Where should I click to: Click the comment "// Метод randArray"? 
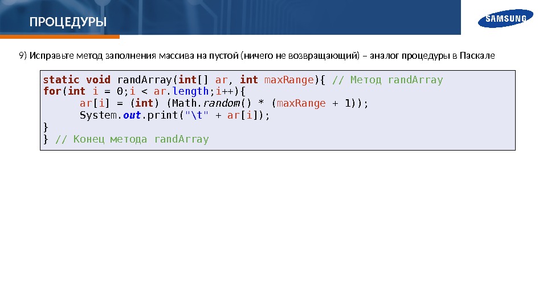click(x=387, y=80)
